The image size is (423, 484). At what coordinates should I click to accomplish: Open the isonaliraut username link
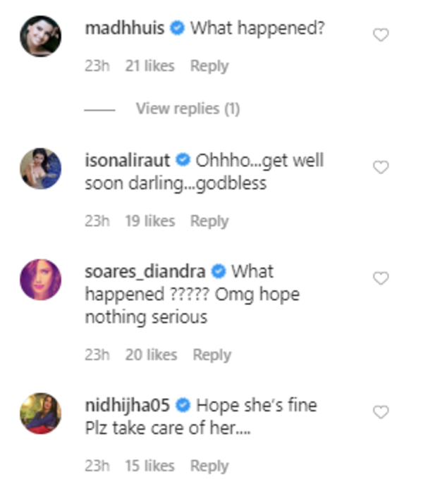click(x=128, y=161)
